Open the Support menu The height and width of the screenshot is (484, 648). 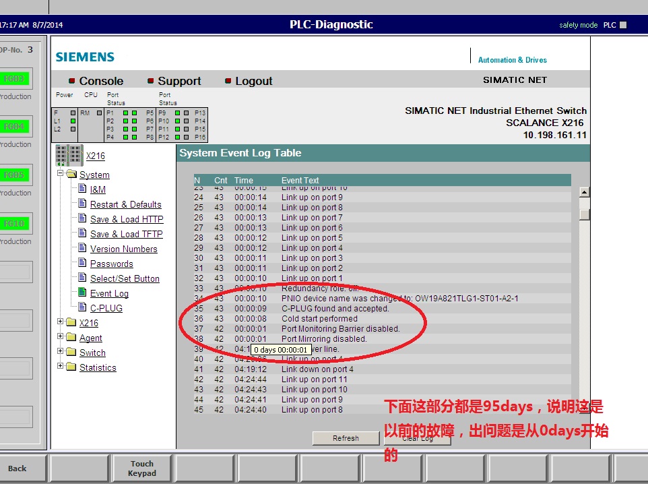179,81
